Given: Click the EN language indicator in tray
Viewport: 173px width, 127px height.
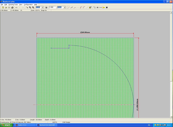Looking at the screenshot, I should click(149, 125).
